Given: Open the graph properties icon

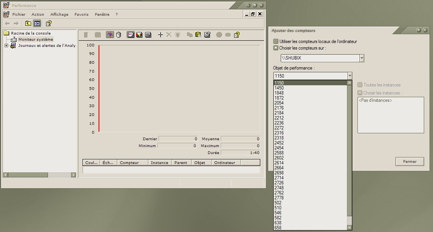Looking at the screenshot, I should (207, 35).
